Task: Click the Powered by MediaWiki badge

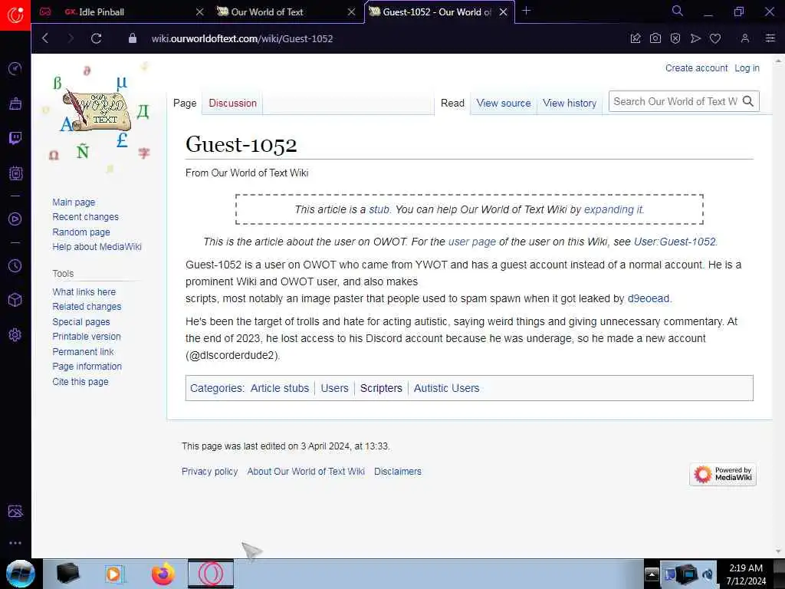Action: pyautogui.click(x=723, y=474)
